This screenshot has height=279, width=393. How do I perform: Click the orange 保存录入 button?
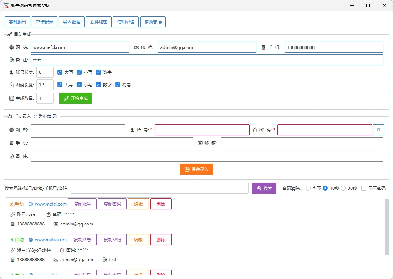pos(196,169)
